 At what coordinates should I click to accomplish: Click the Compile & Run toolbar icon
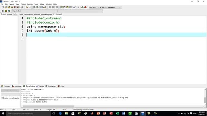click(x=68, y=7)
